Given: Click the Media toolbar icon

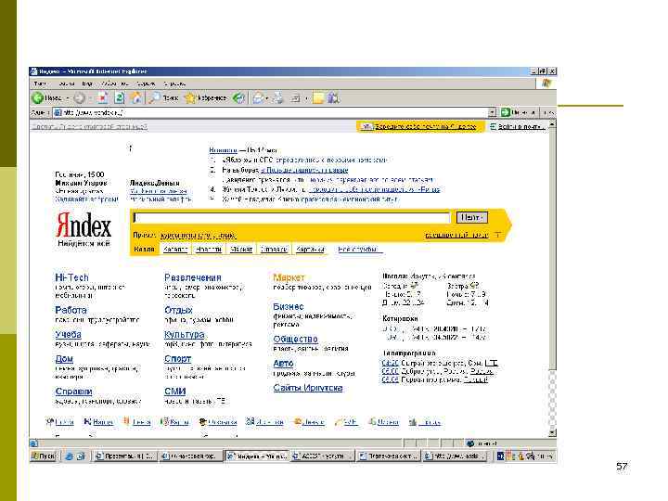Looking at the screenshot, I should pos(239,98).
